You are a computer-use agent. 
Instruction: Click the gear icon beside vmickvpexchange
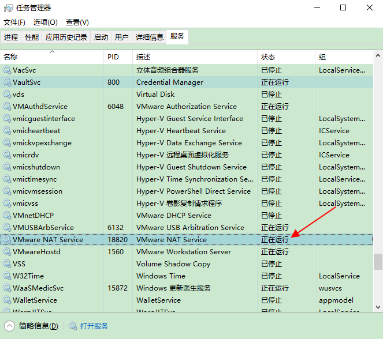tap(7, 142)
